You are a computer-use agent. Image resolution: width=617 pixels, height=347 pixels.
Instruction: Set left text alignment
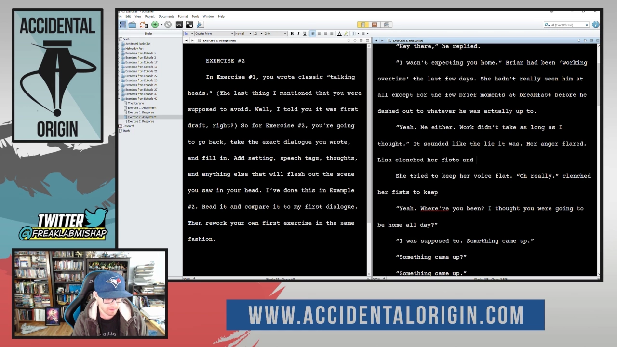(312, 33)
